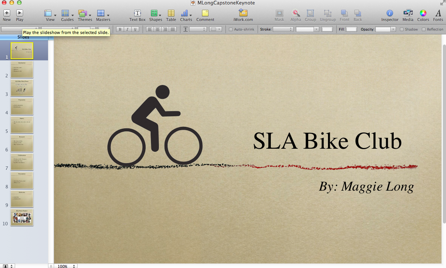The width and height of the screenshot is (446, 268).
Task: Insert a Text Box
Action: tap(137, 14)
